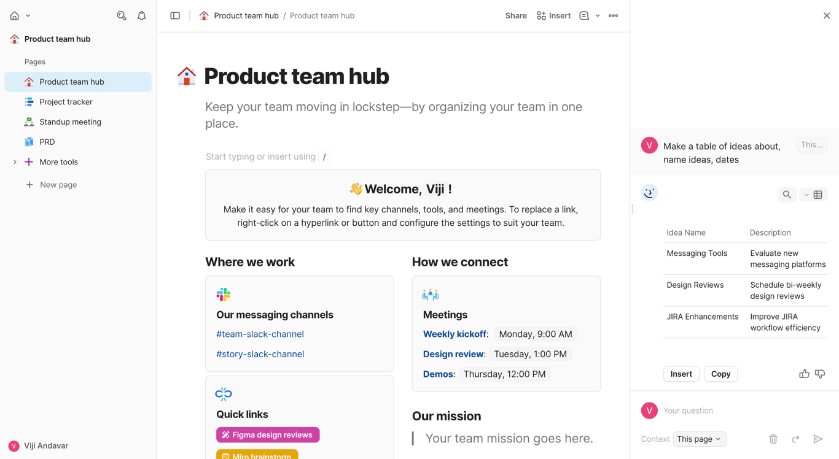Open the #team-slack-channel link
This screenshot has height=459, width=839.
point(260,334)
